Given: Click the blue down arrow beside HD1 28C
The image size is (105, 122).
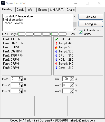Looking at the screenshot, I should (x=56, y=60).
